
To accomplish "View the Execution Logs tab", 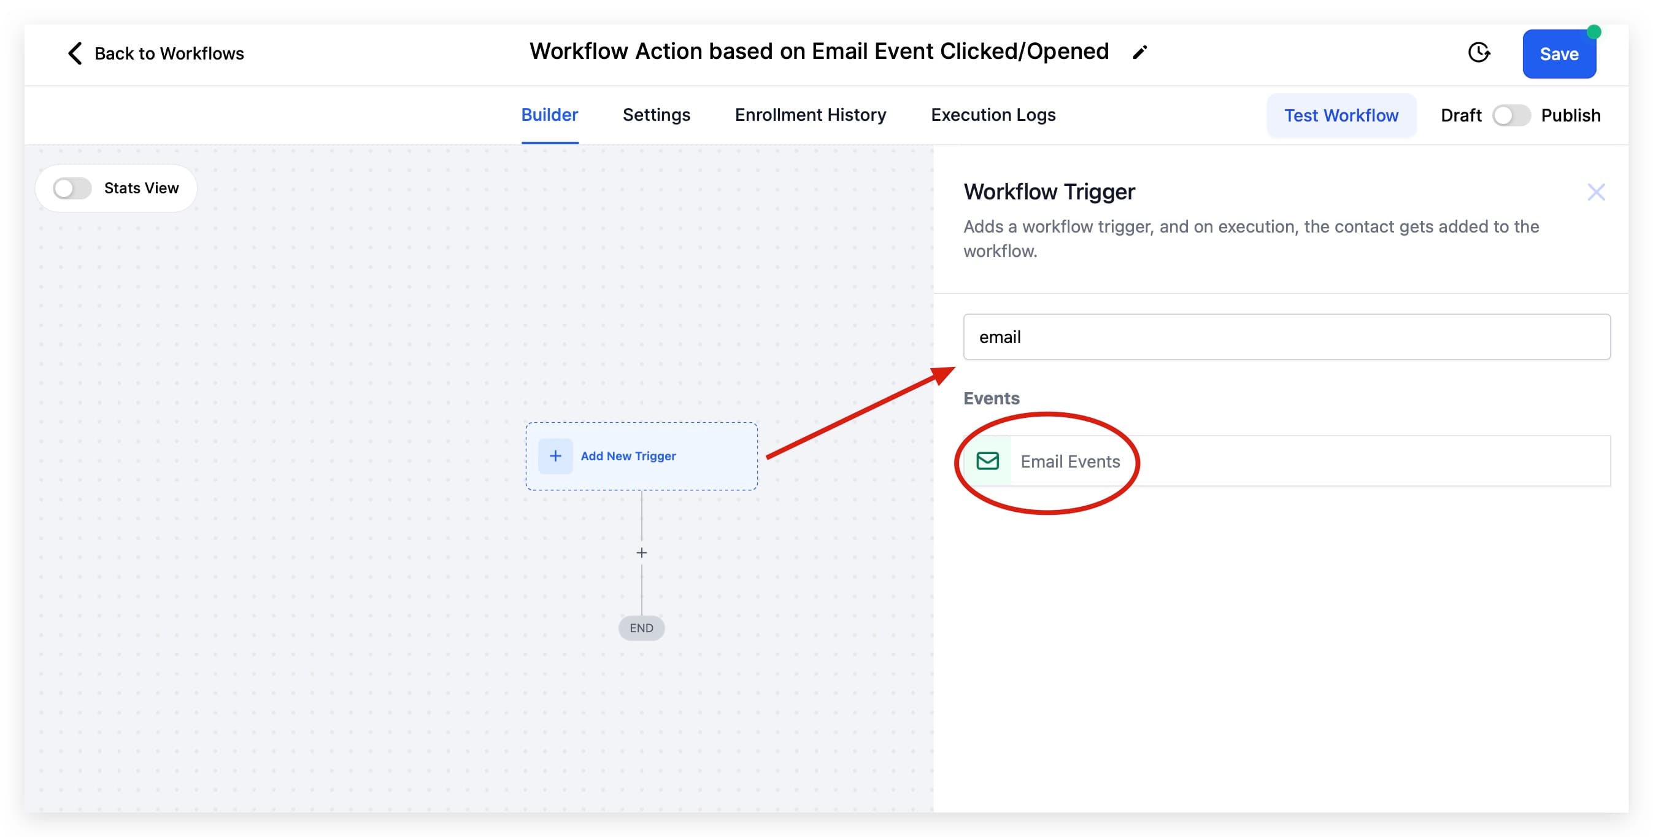I will click(993, 115).
